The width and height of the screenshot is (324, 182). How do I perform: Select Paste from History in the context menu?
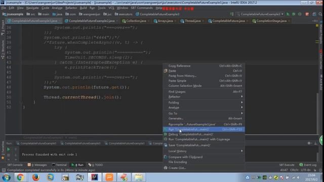tap(204, 76)
